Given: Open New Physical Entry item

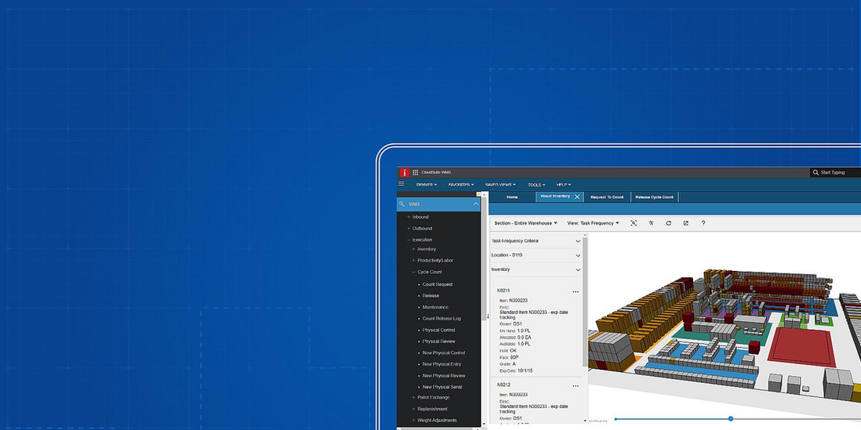Looking at the screenshot, I should click(x=442, y=364).
